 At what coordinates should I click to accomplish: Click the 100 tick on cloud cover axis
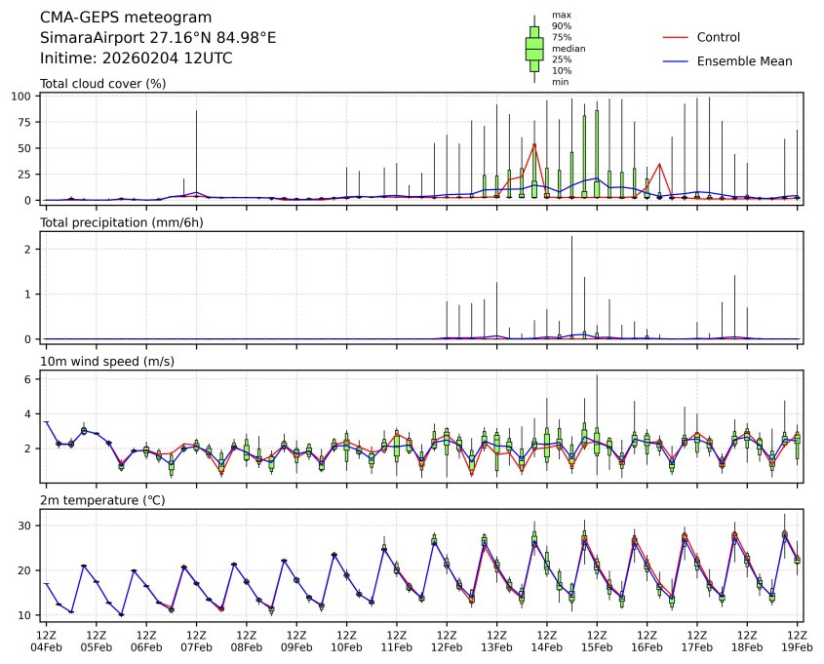click(x=25, y=97)
